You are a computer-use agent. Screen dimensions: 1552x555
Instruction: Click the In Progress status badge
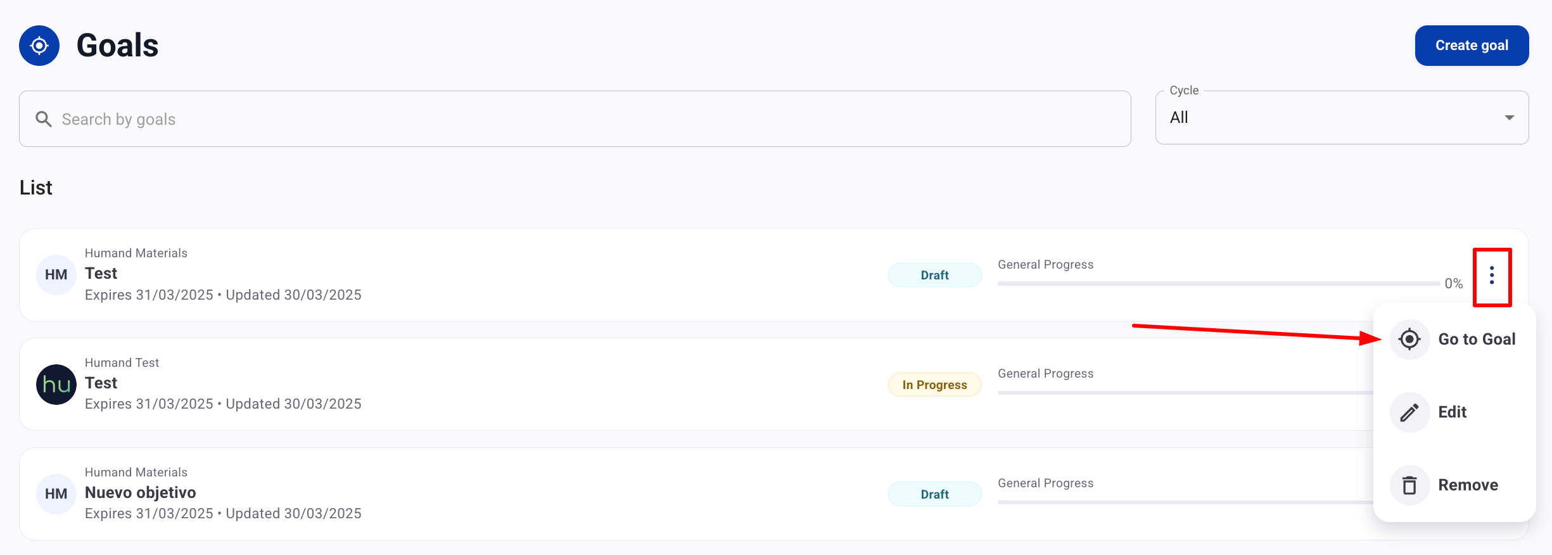coord(934,385)
